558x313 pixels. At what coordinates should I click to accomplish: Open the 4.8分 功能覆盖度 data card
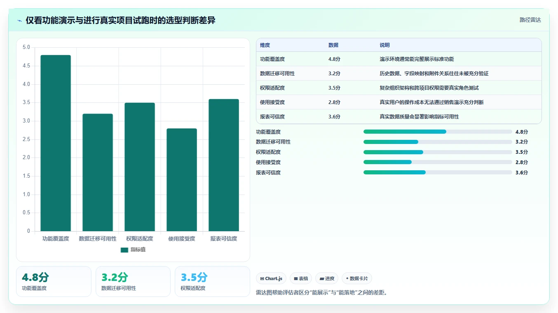click(x=54, y=281)
